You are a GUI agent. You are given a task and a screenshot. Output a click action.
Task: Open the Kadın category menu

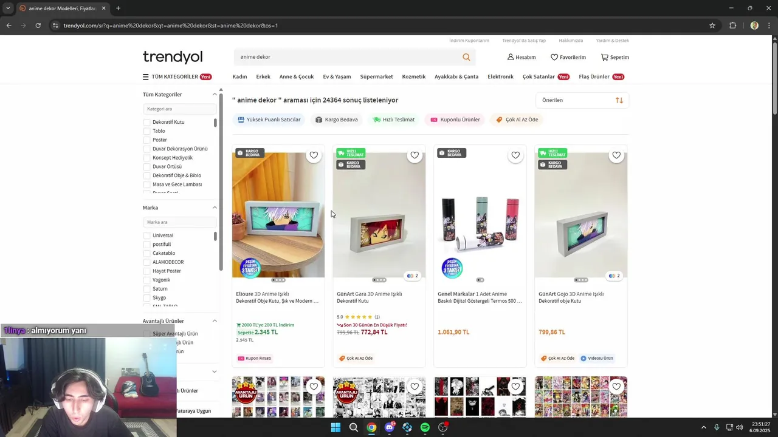[239, 77]
